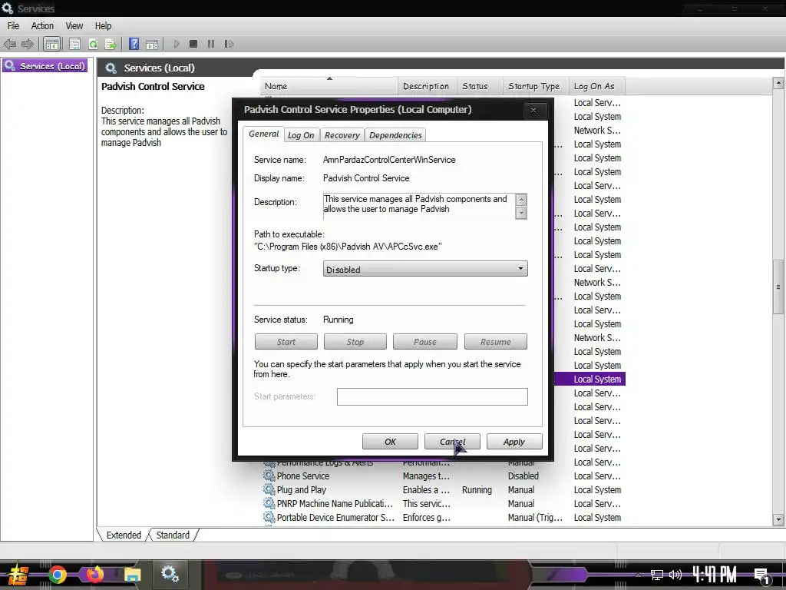Click Cancel in the properties dialog
Screen dimensions: 786x590
pyautogui.click(x=452, y=442)
